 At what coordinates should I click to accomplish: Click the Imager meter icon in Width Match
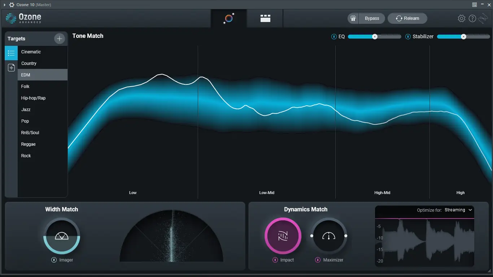(x=61, y=236)
